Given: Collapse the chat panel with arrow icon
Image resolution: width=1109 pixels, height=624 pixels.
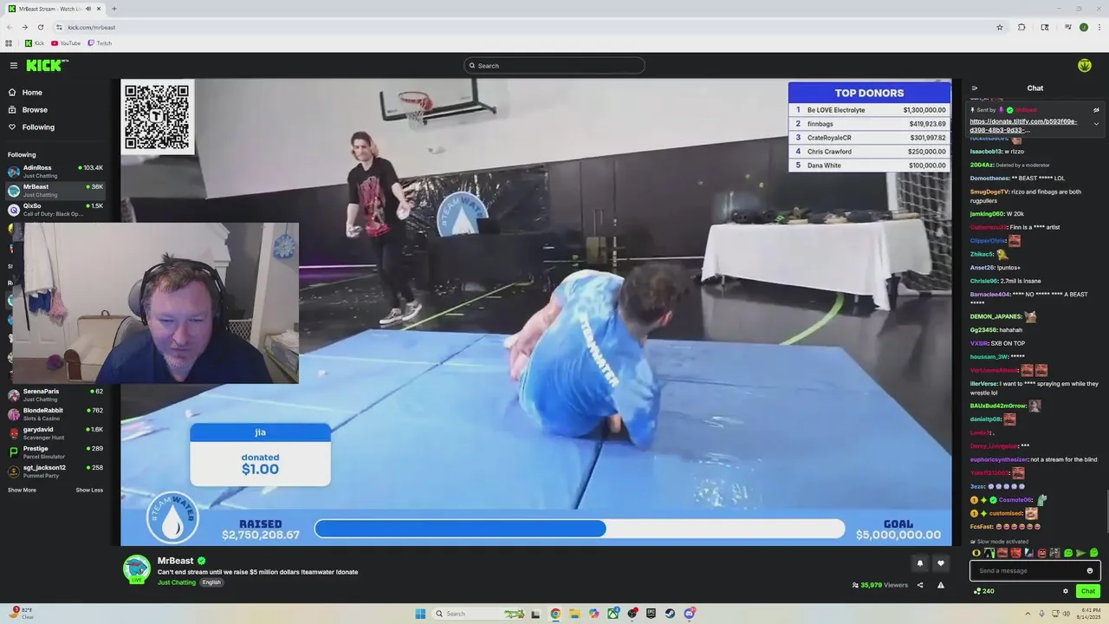Looking at the screenshot, I should pos(975,88).
